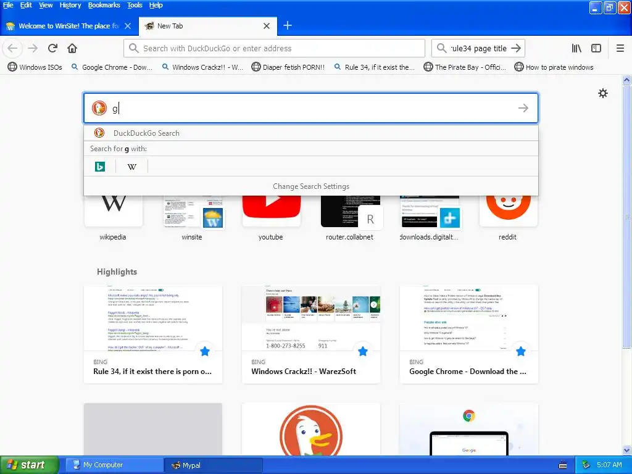The width and height of the screenshot is (632, 474).
Task: Open The Pirate Bay bookmark
Action: click(x=465, y=67)
